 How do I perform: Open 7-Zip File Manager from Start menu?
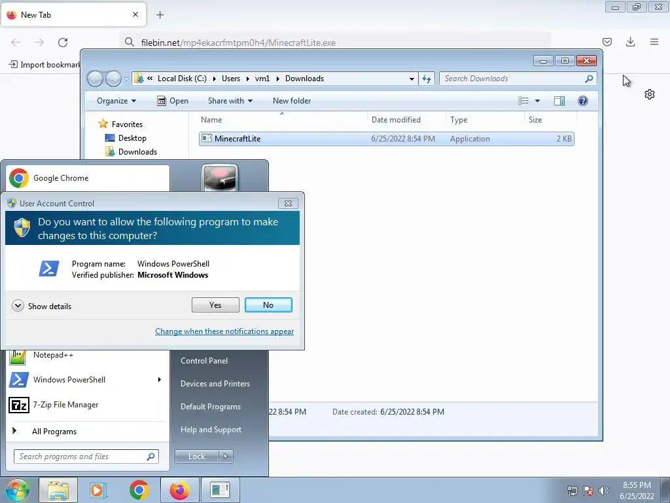click(x=88, y=405)
